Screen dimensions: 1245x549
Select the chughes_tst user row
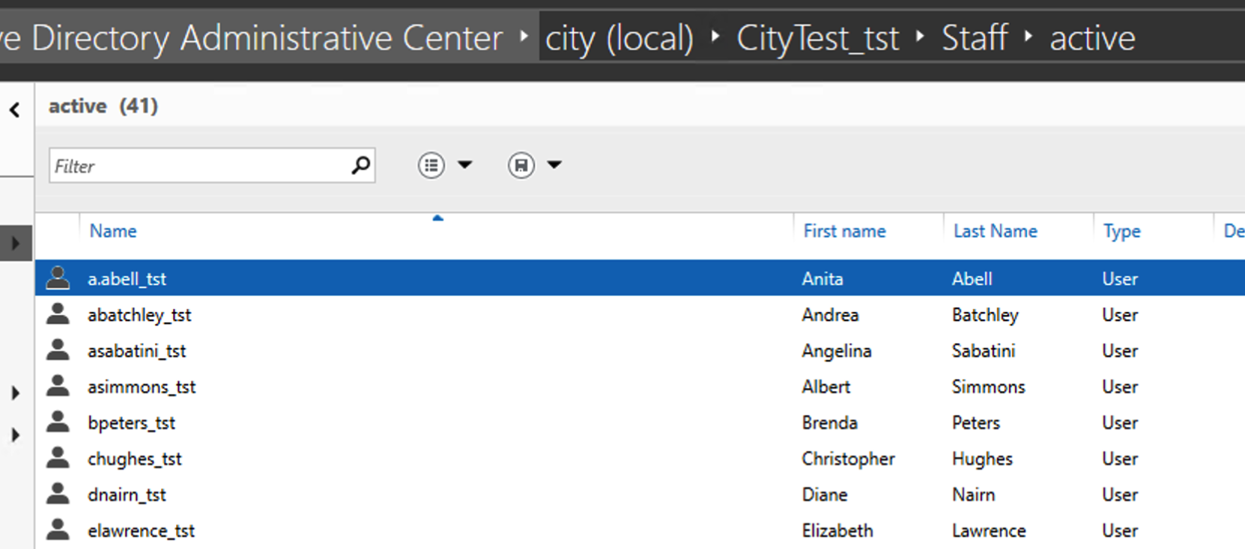coord(135,458)
